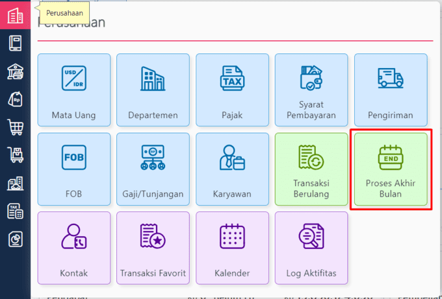Click the FOB tile
442x299 pixels.
click(74, 169)
